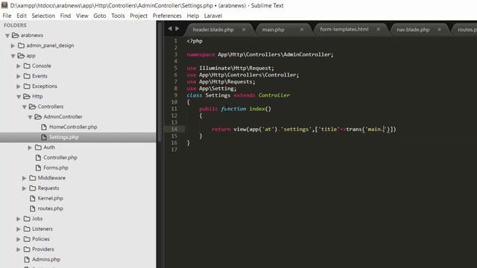477x268 pixels.
Task: Click line number 11 in the gutter
Action: (174, 109)
